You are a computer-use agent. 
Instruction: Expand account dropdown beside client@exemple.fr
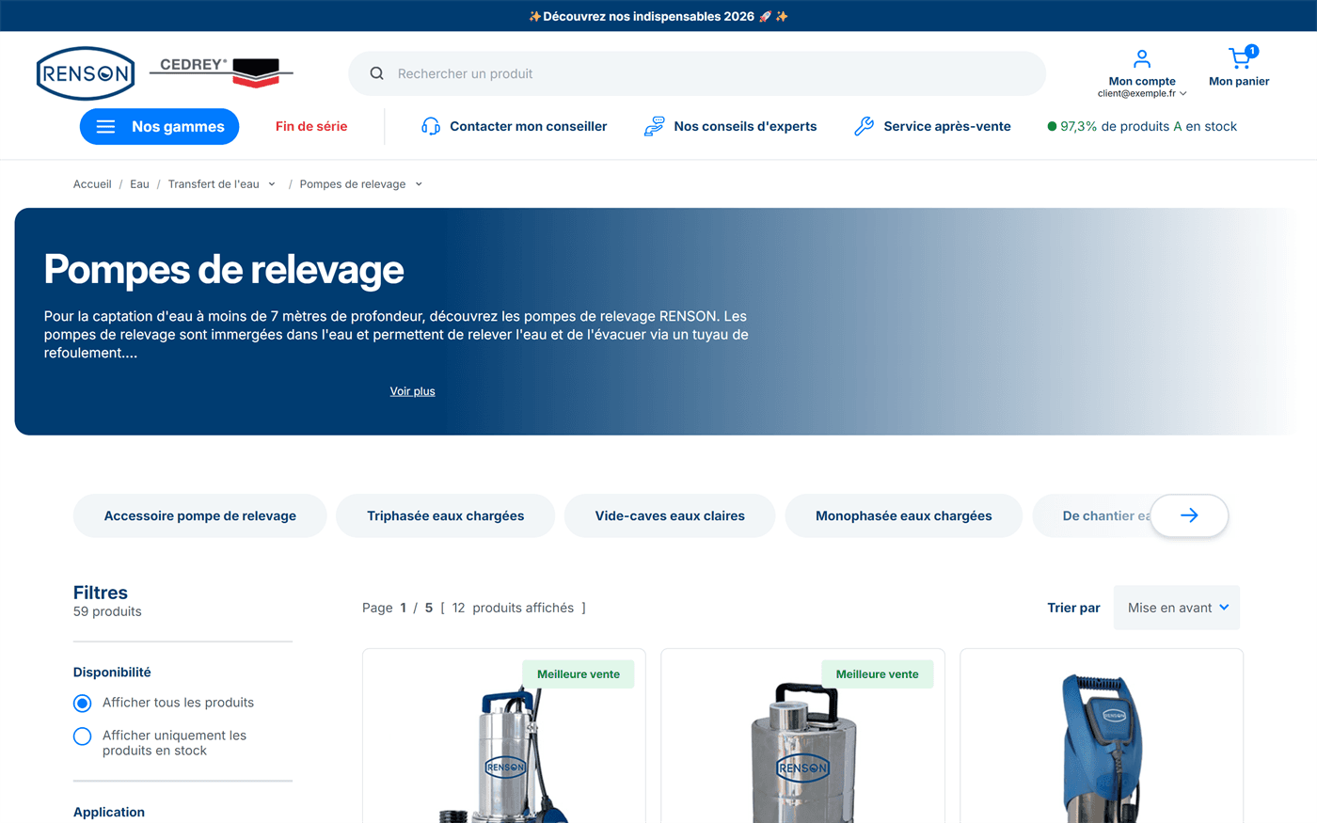pyautogui.click(x=1182, y=94)
